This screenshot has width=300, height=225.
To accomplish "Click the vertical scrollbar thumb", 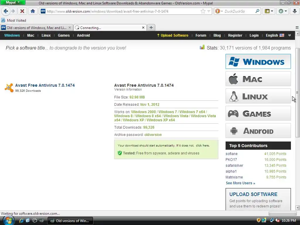I will (297, 92).
